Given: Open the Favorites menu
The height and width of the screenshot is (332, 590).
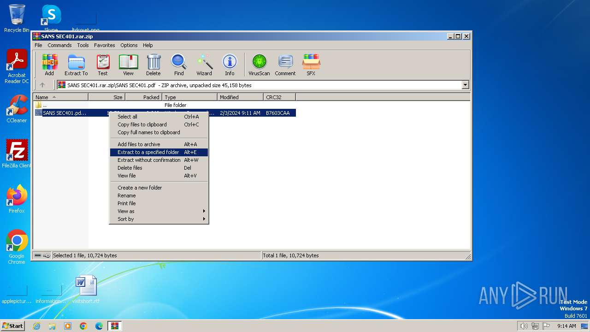Looking at the screenshot, I should (x=105, y=45).
